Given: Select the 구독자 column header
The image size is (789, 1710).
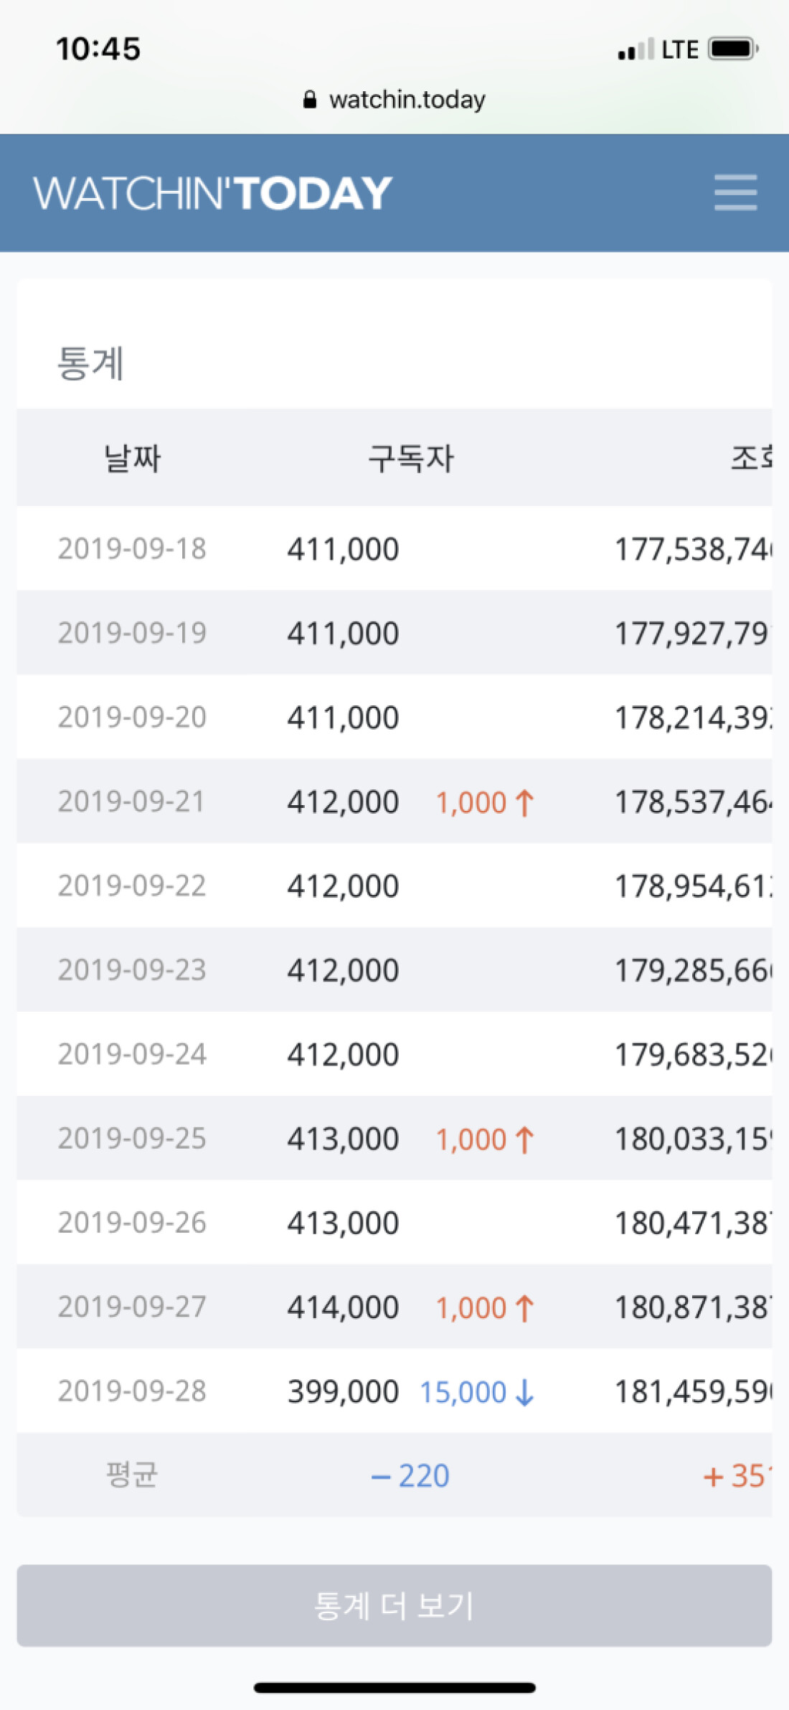Looking at the screenshot, I should coord(411,458).
